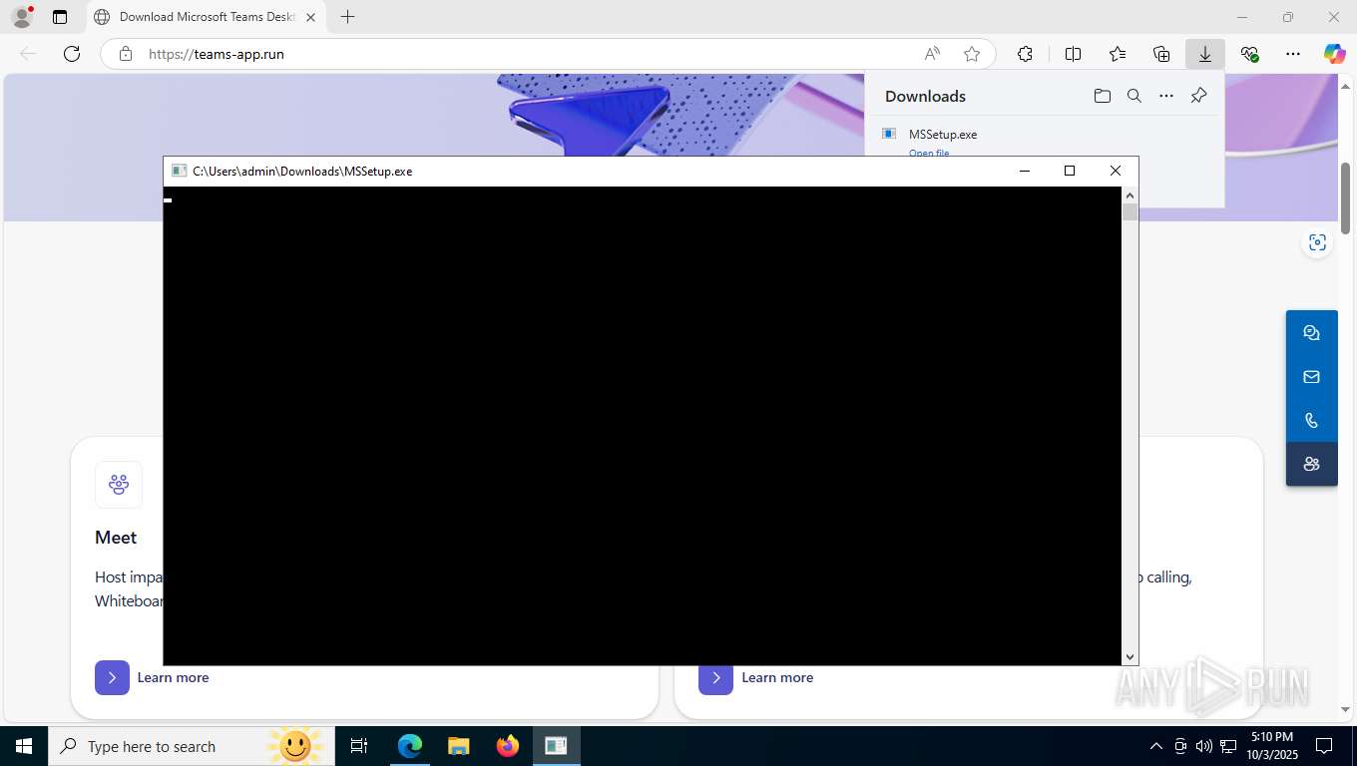Open the mail icon in side widget
The width and height of the screenshot is (1357, 766).
tap(1311, 377)
